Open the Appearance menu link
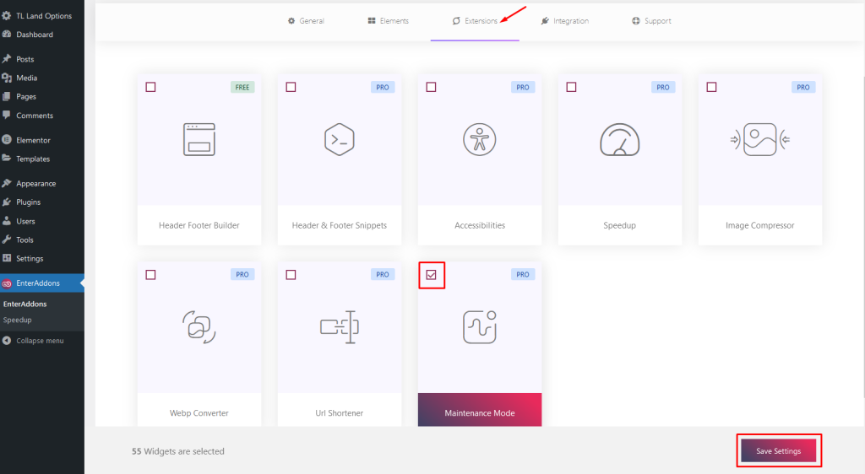Viewport: 865px width, 474px height. coord(35,183)
